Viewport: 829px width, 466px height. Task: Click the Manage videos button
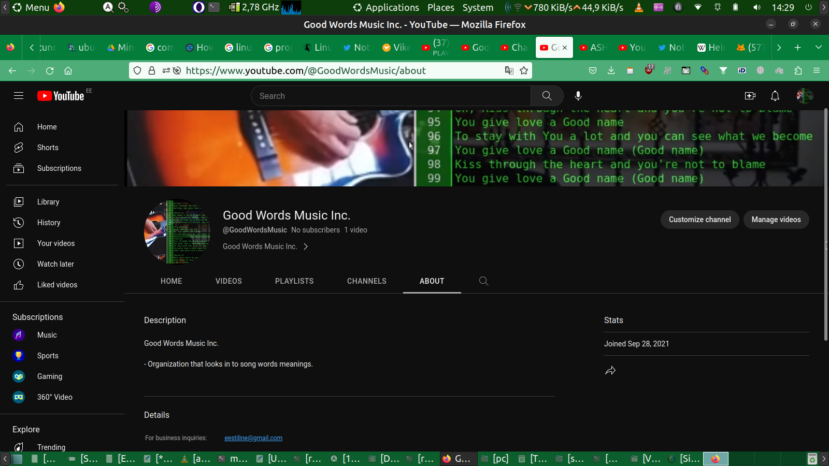[x=776, y=220]
